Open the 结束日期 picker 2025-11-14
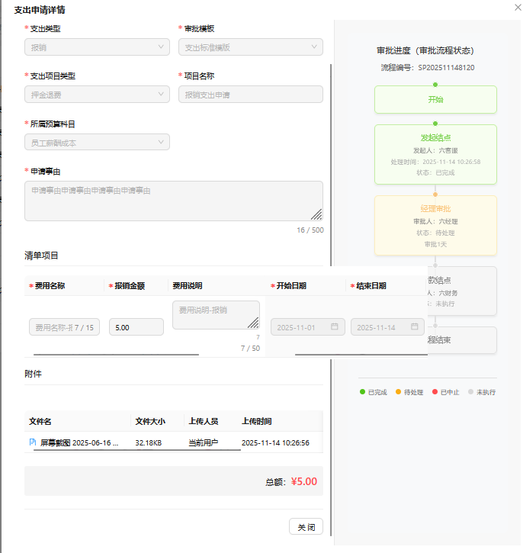Viewport: 523px width, 553px height. [387, 327]
